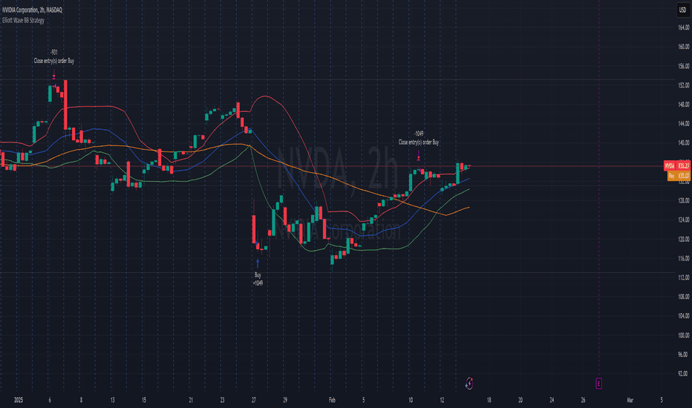692x408 pixels.
Task: Select the Elliott Wave BB Strategy legend
Action: 23,20
